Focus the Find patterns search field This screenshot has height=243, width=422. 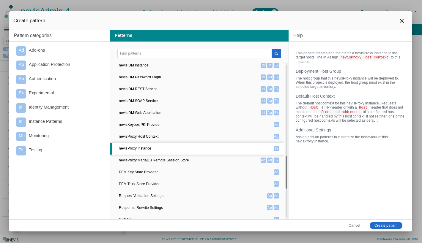coord(195,53)
